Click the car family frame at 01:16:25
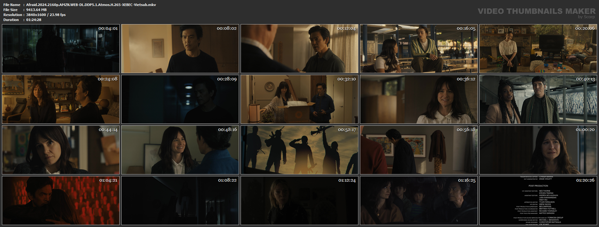The width and height of the screenshot is (599, 227). pyautogui.click(x=419, y=200)
